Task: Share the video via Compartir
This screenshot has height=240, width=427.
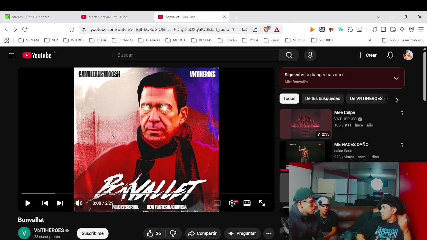Action: click(202, 233)
